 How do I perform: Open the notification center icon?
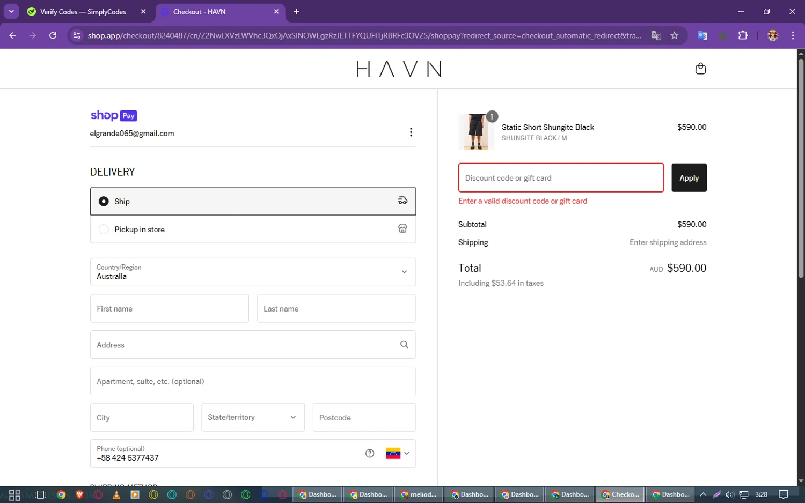[x=784, y=494]
